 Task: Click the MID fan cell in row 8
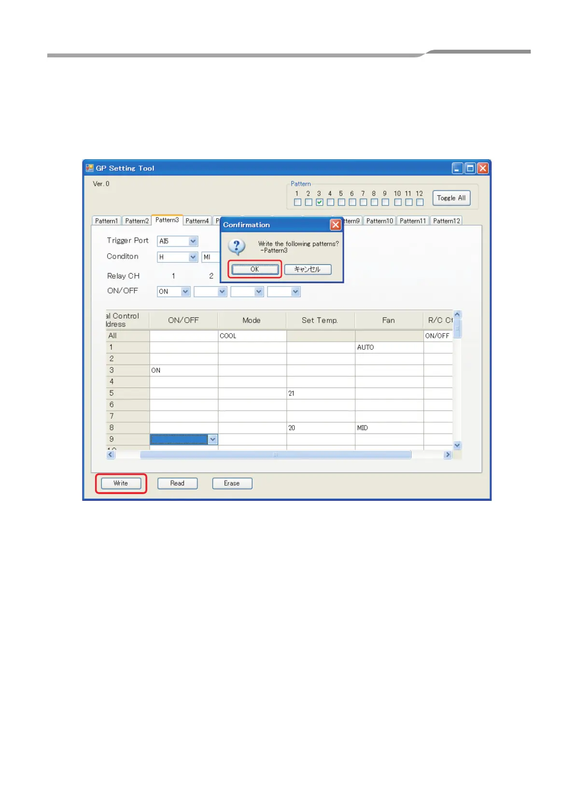click(389, 428)
